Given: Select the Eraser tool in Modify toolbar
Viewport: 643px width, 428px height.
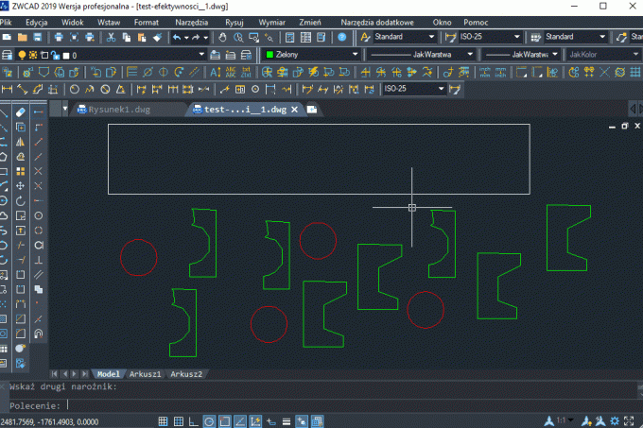Looking at the screenshot, I should pos(20,112).
